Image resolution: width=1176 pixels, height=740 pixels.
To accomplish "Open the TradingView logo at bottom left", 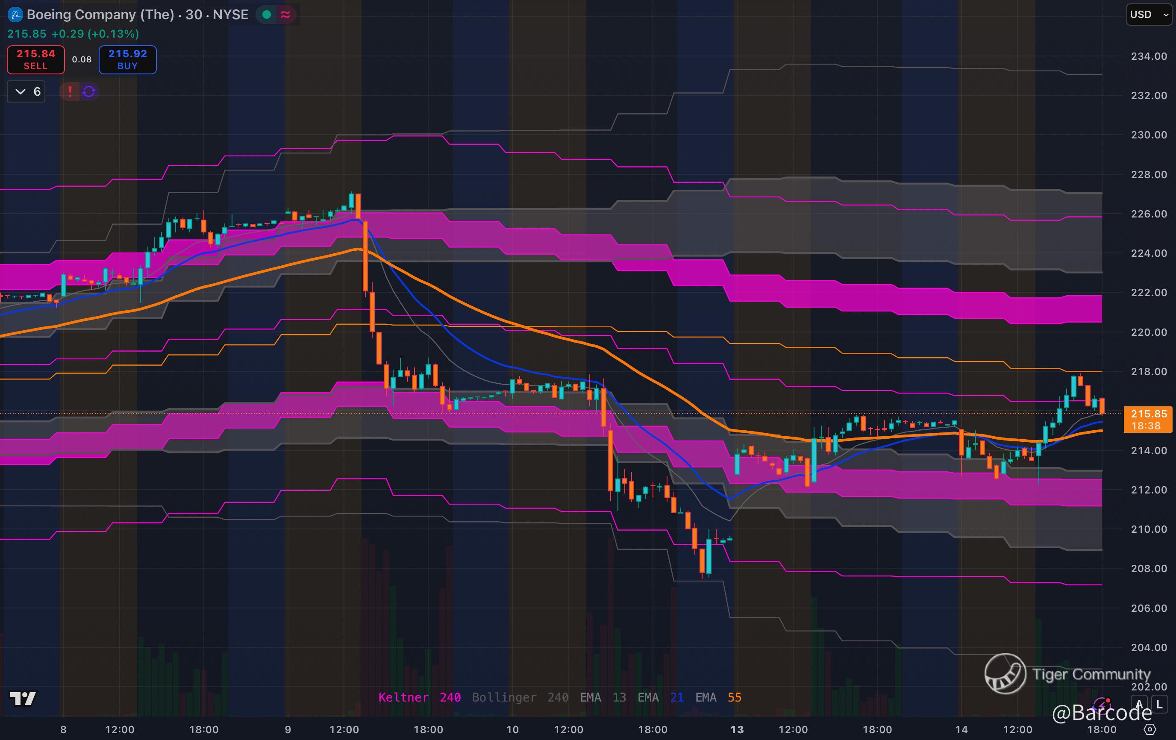I will (x=23, y=699).
